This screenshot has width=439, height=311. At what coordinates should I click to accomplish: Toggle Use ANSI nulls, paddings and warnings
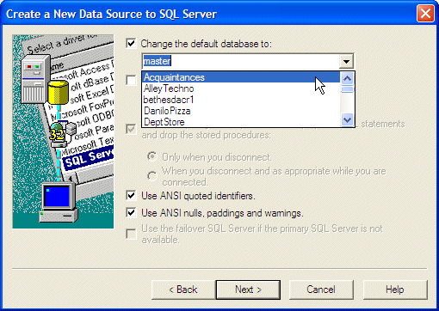click(x=131, y=213)
